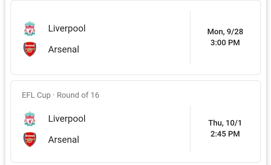
Task: Open the EFL Cup Round of 16 card
Action: tap(136, 121)
